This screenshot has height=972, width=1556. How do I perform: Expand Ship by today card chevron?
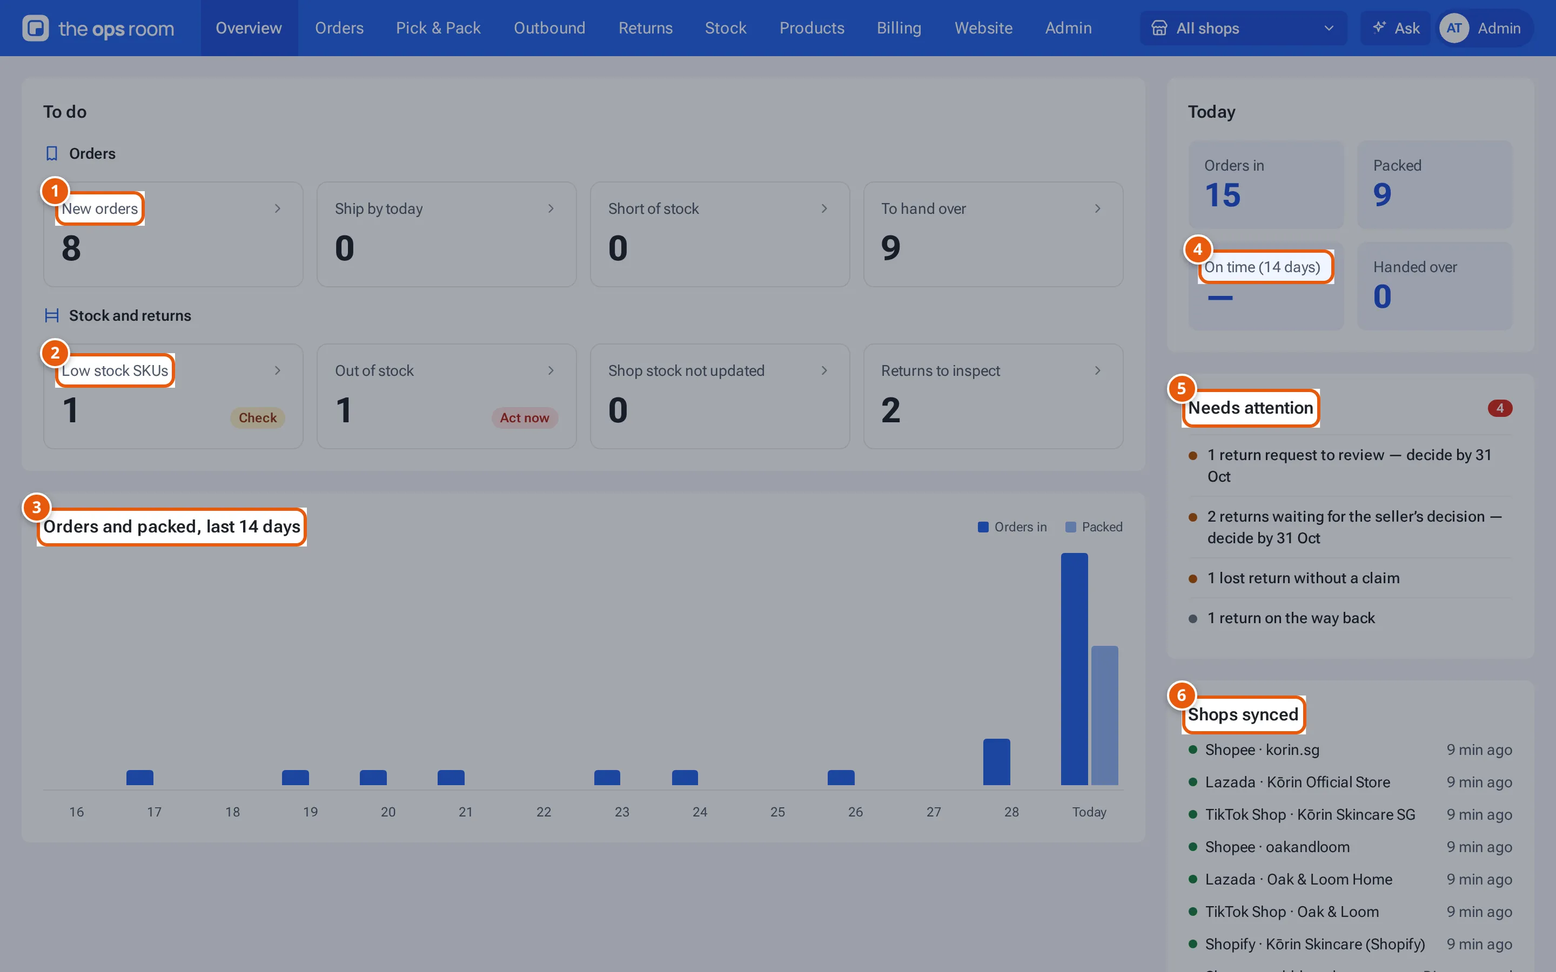pos(551,208)
